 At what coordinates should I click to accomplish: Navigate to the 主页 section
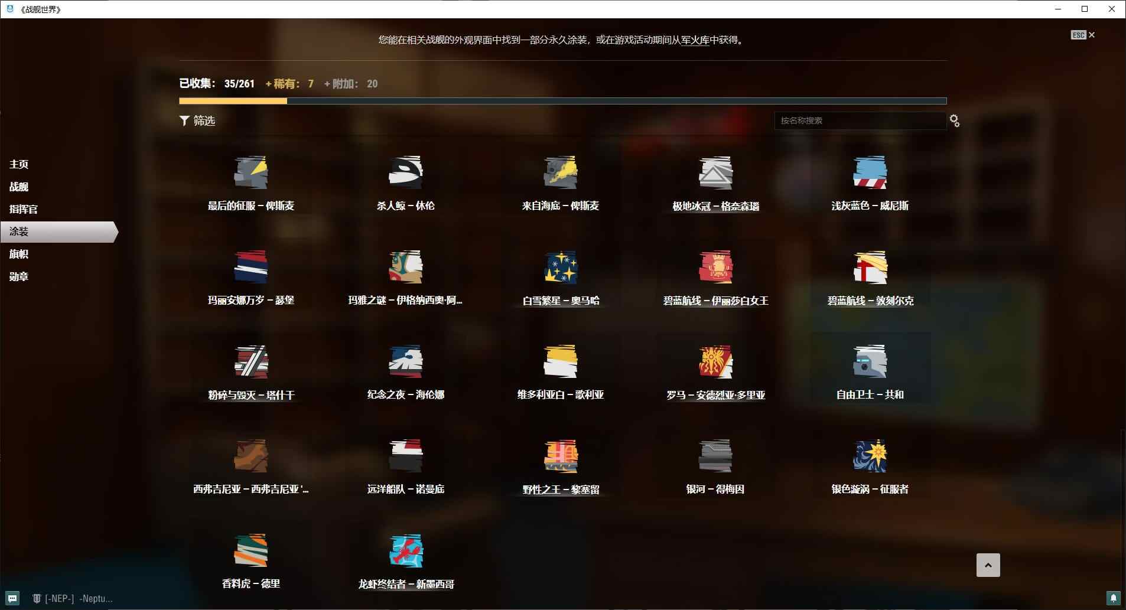tap(18, 164)
